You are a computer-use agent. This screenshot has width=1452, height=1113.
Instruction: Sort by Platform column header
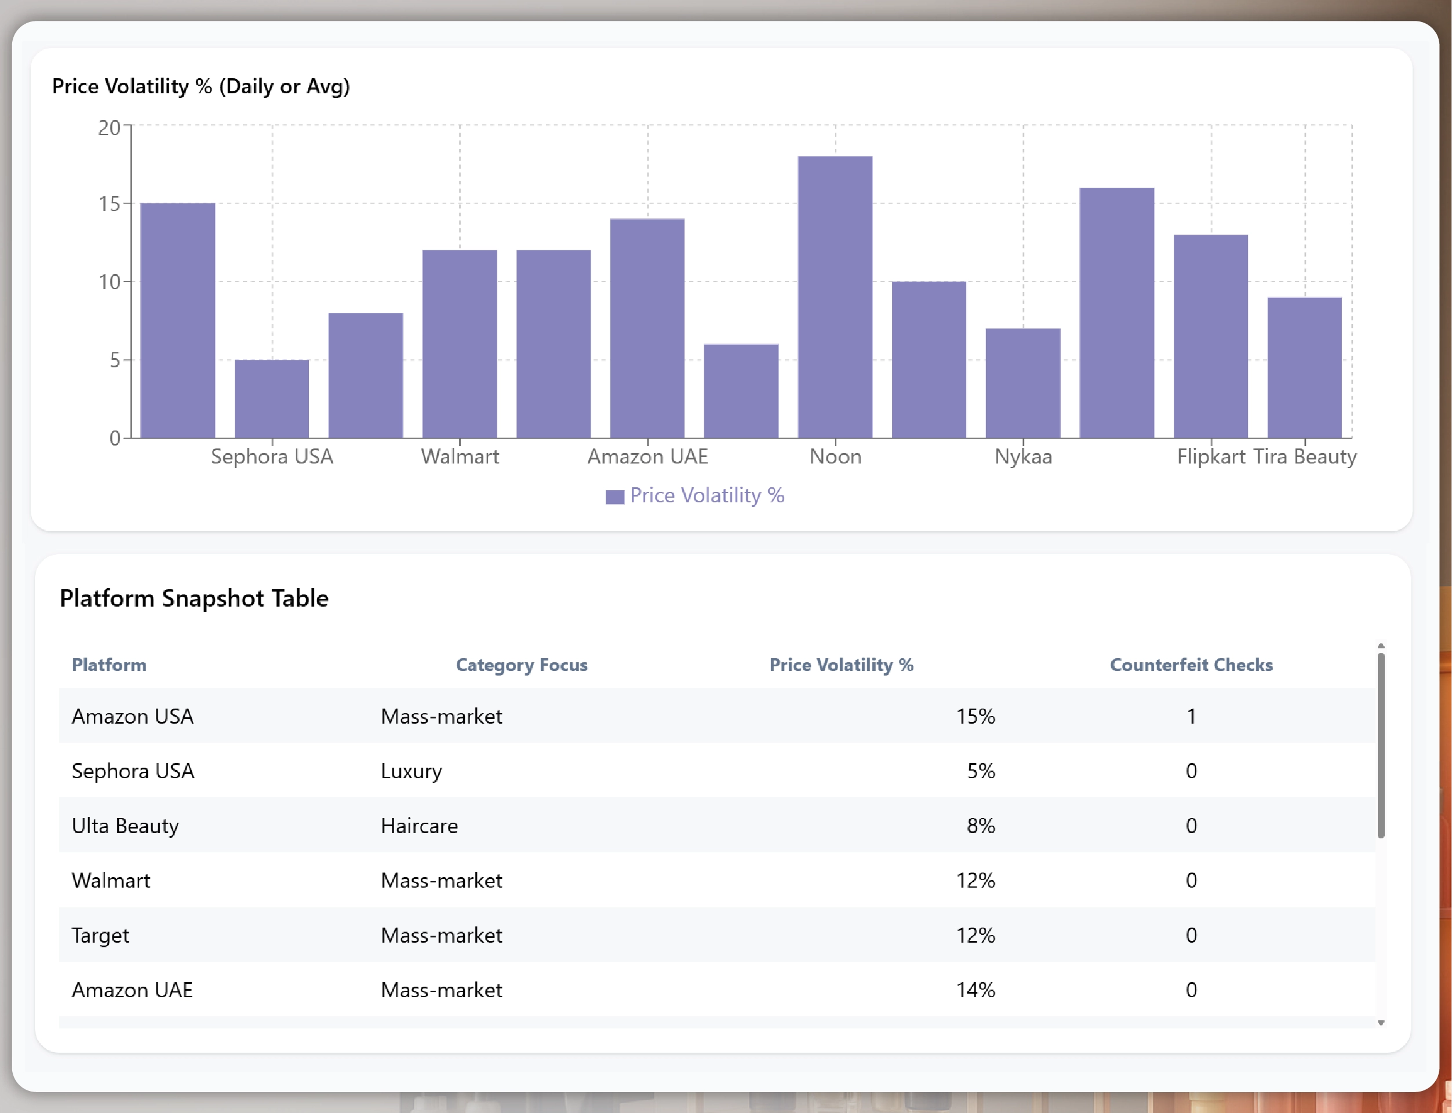[x=110, y=665]
